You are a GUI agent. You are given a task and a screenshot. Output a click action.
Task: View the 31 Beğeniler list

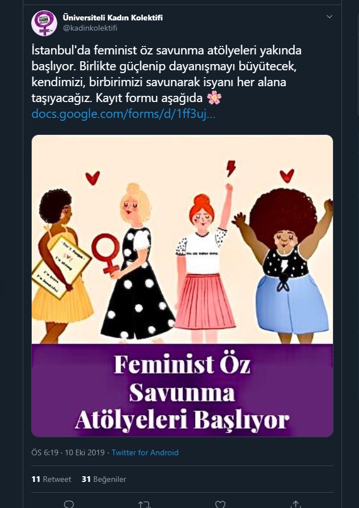click(x=104, y=479)
